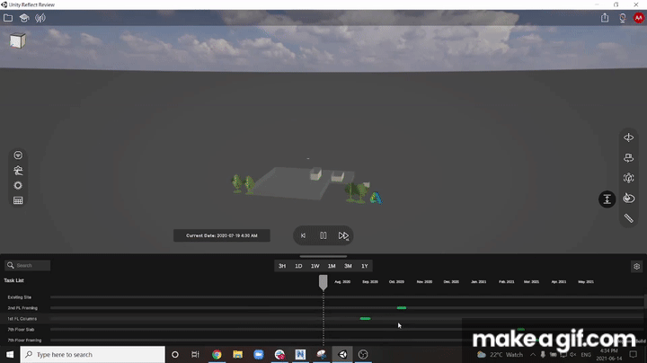Image resolution: width=647 pixels, height=363 pixels.
Task: Click the view cube navigation gizmo
Action: (x=18, y=40)
